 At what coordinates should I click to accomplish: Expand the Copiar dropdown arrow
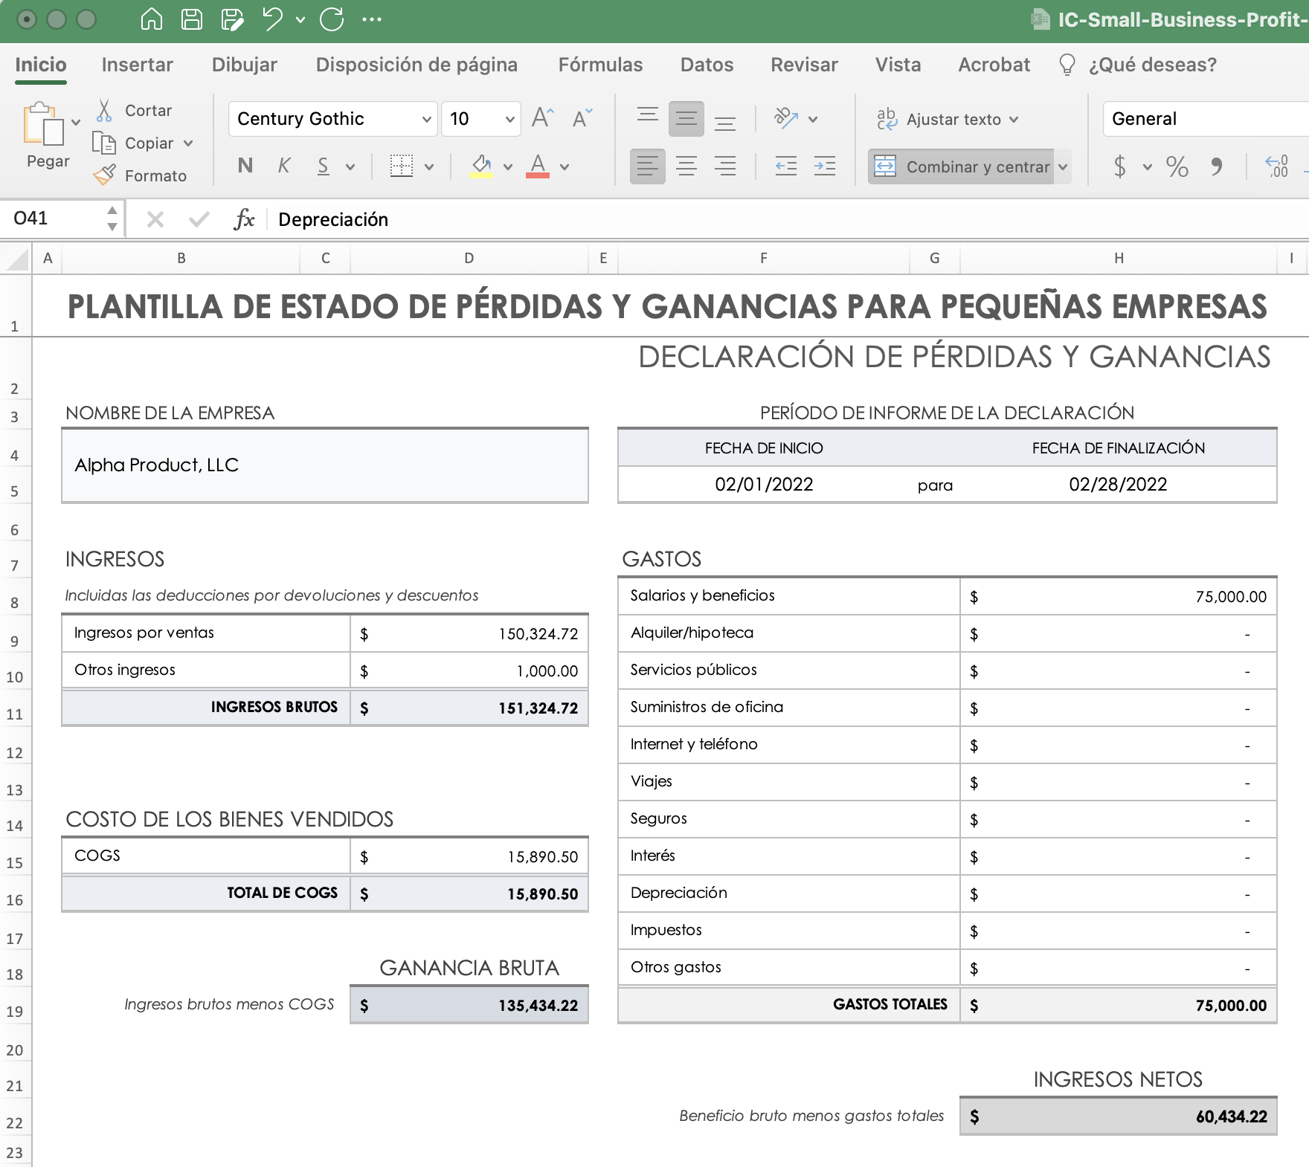(188, 143)
